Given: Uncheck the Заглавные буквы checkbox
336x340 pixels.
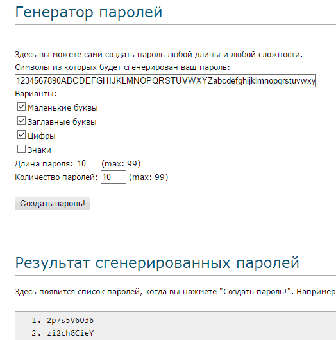Looking at the screenshot, I should (x=21, y=121).
